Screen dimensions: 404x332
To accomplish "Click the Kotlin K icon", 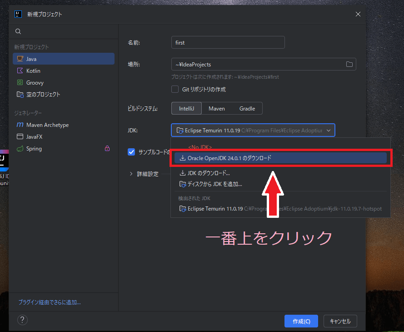I will pyautogui.click(x=20, y=70).
